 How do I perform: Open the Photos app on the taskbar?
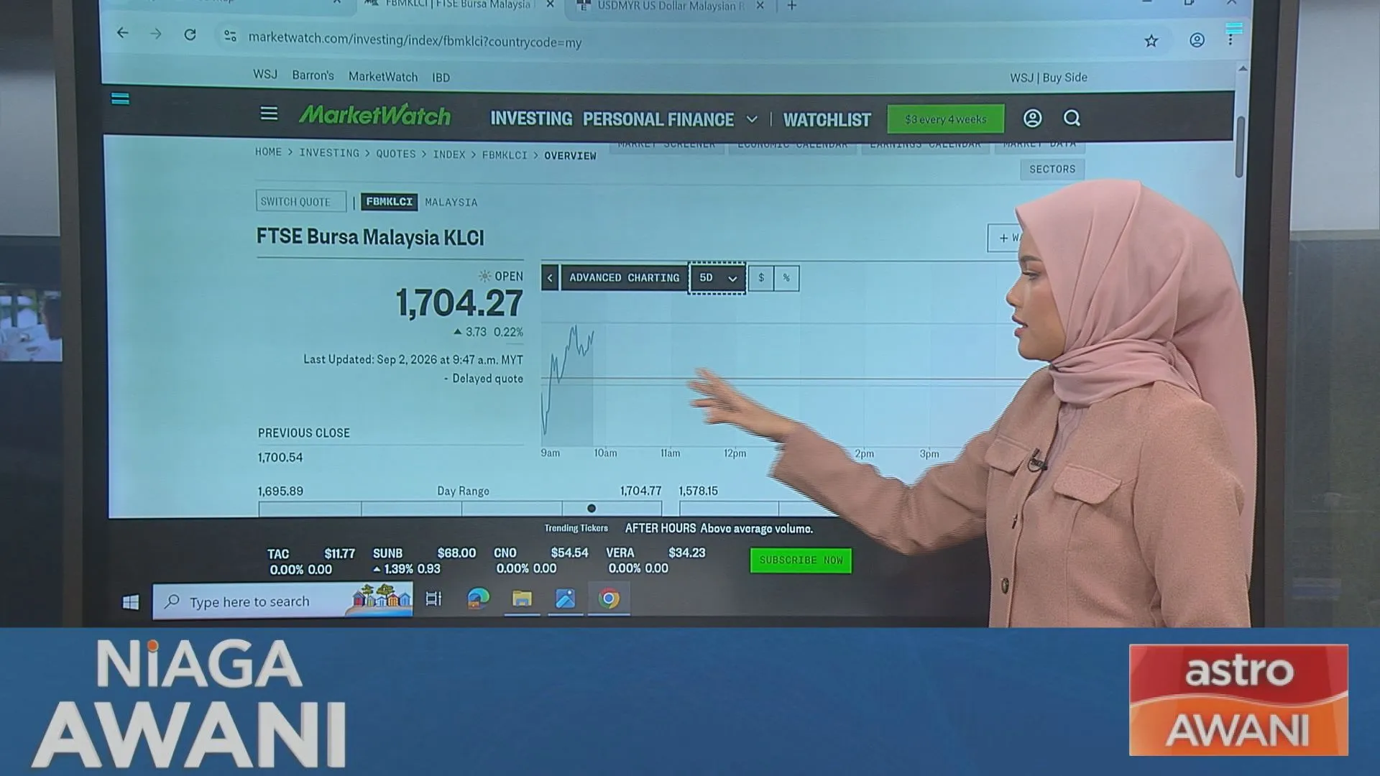point(565,599)
